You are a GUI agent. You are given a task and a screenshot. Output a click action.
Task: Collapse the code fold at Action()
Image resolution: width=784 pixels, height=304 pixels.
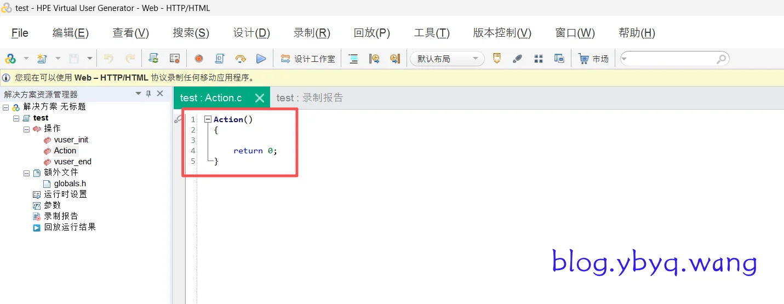click(208, 119)
